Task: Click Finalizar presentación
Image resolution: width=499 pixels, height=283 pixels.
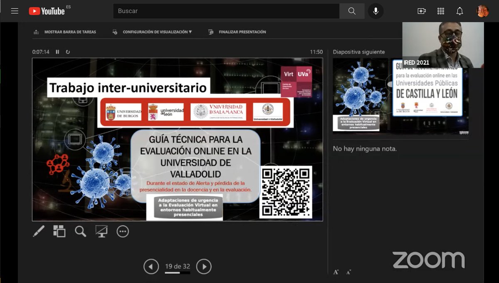Action: tap(237, 32)
